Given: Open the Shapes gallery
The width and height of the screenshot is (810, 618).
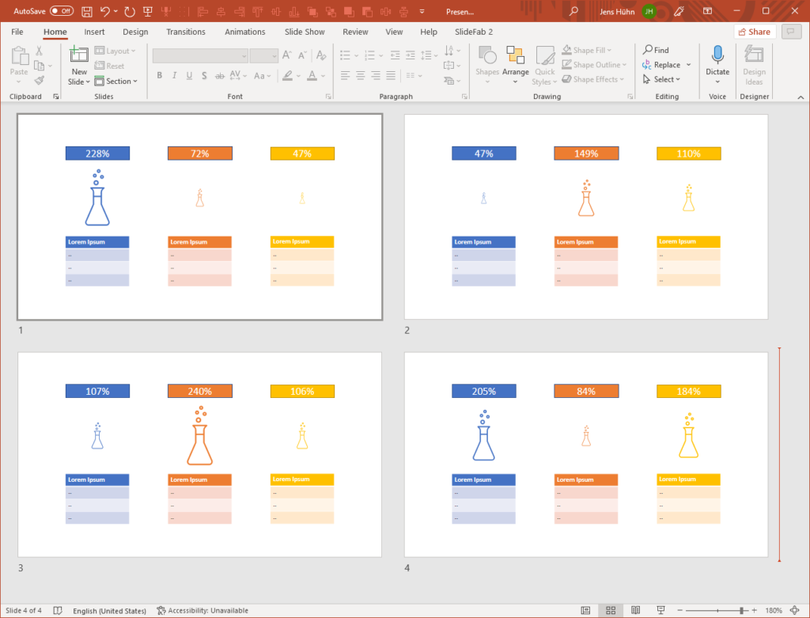Looking at the screenshot, I should click(487, 65).
